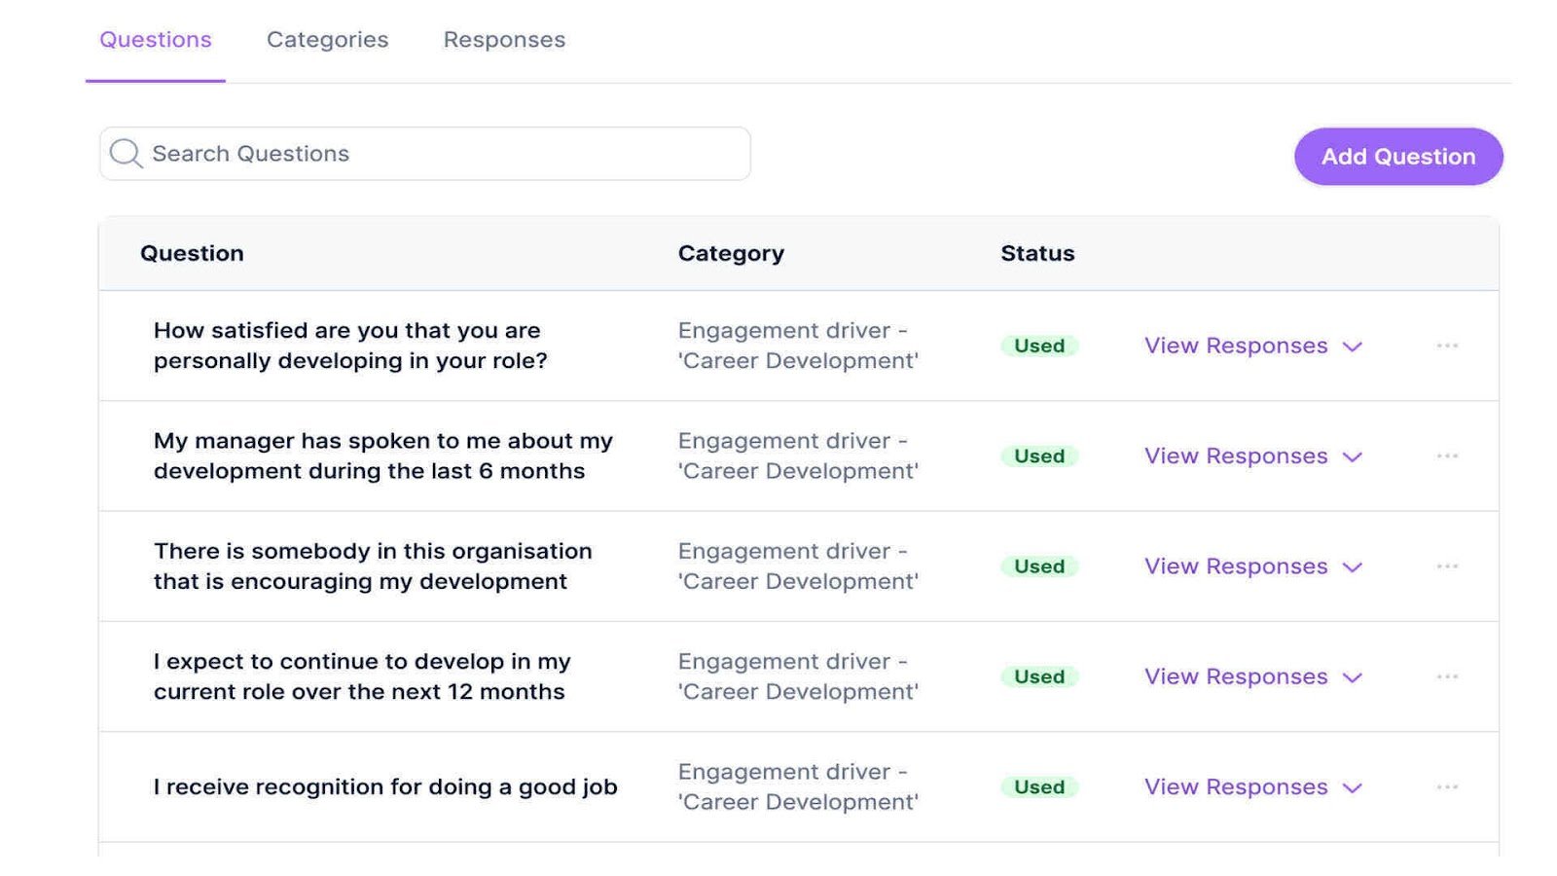Expand chevron beside 'There is somebody' View Responses
This screenshot has width=1557, height=876.
coord(1353,567)
